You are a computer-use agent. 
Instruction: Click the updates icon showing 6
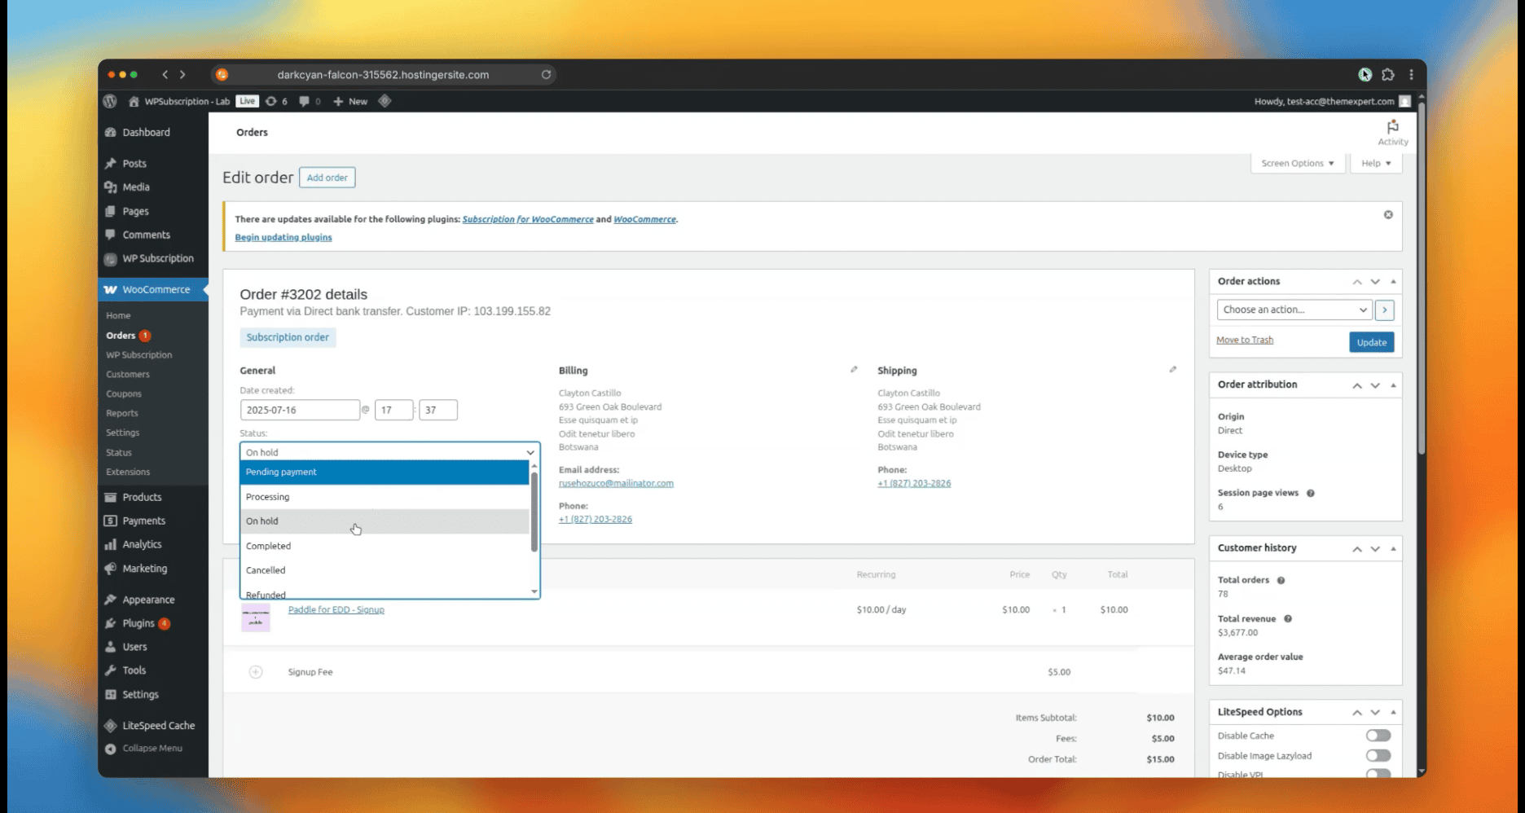(276, 101)
